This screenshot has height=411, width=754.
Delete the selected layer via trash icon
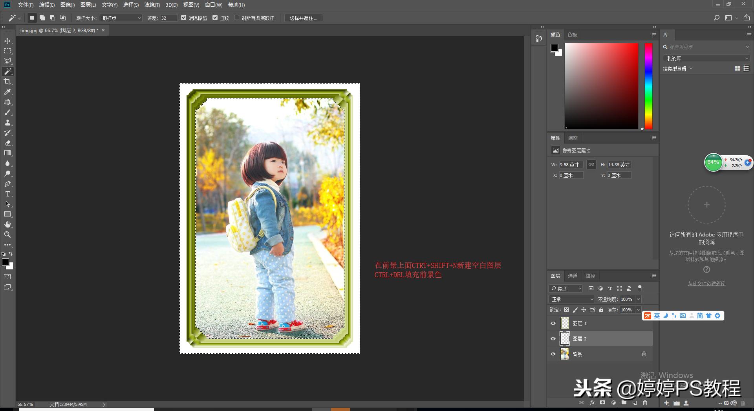645,402
